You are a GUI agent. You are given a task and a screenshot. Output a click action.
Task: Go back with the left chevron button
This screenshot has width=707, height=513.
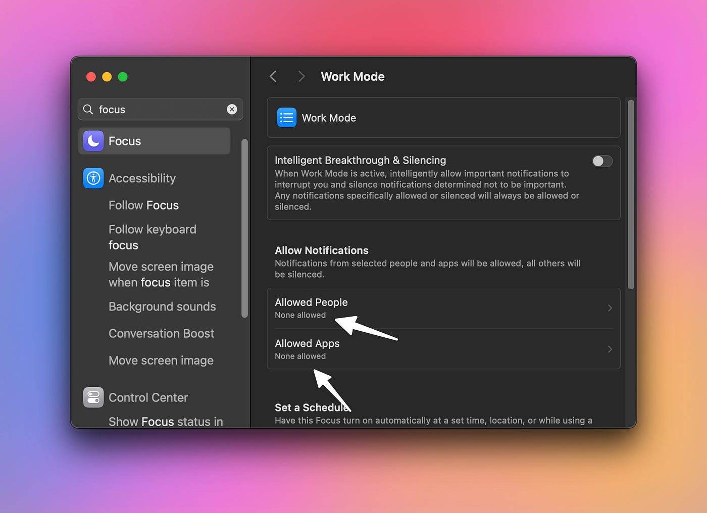point(273,76)
